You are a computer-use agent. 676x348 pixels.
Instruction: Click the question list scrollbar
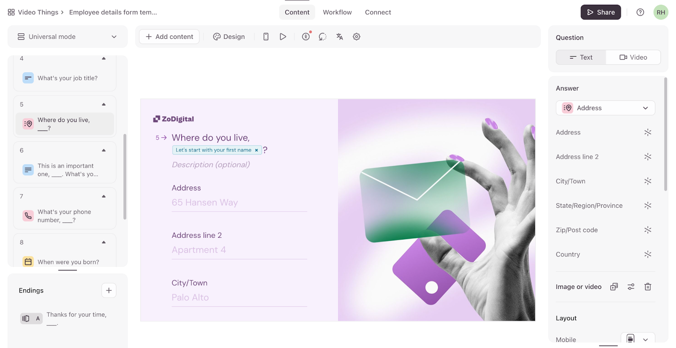click(x=125, y=177)
